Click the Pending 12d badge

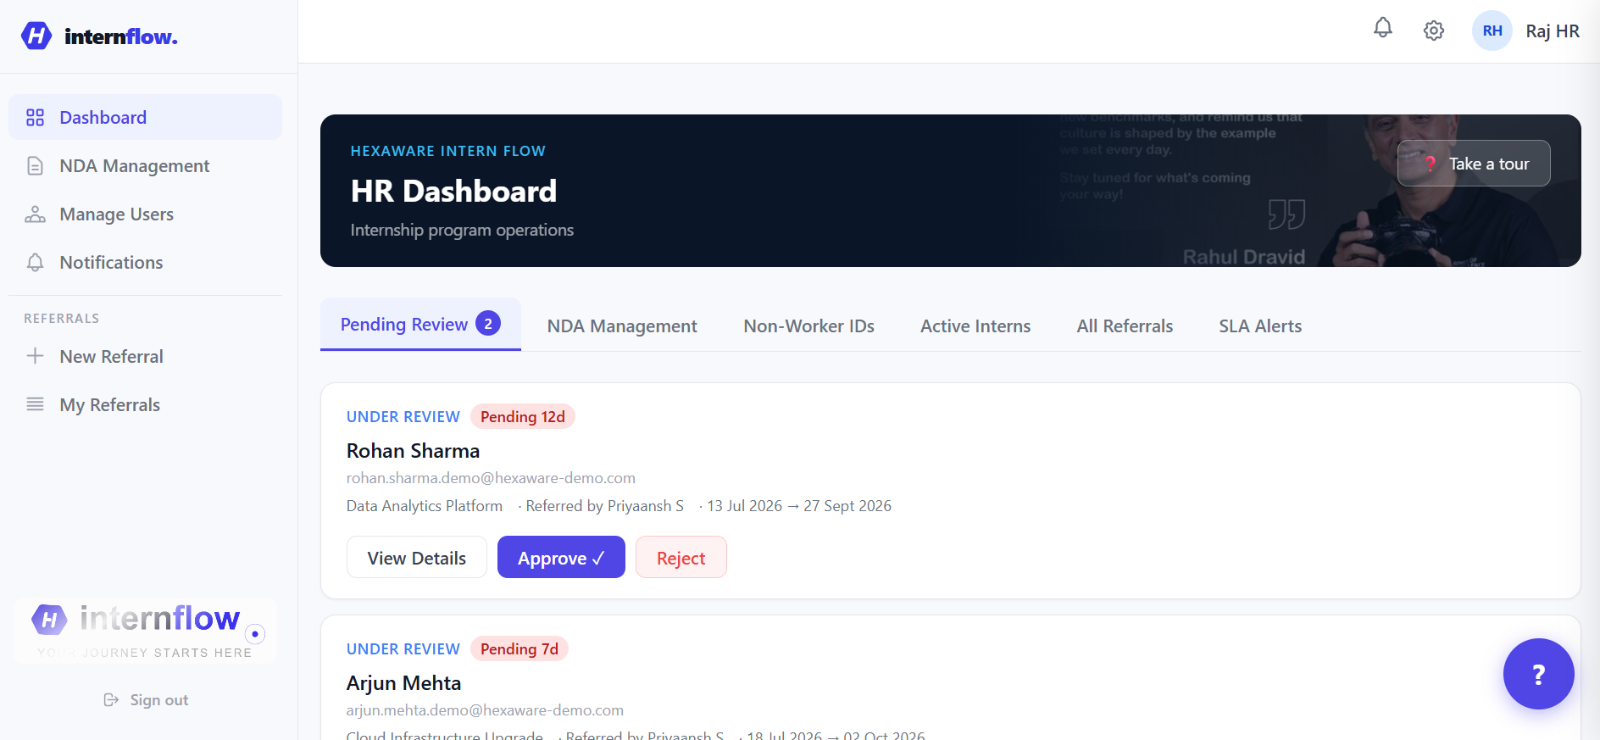click(522, 416)
